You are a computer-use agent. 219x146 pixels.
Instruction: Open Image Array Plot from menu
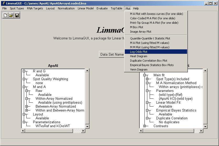click(141, 32)
